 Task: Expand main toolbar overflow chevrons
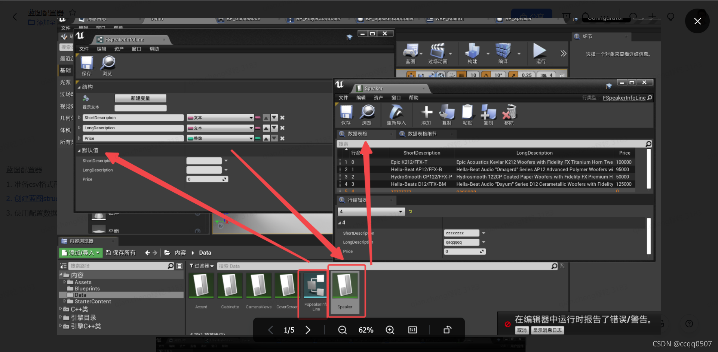pyautogui.click(x=563, y=53)
